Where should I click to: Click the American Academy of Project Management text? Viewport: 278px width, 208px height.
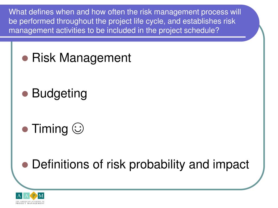(x=30, y=203)
